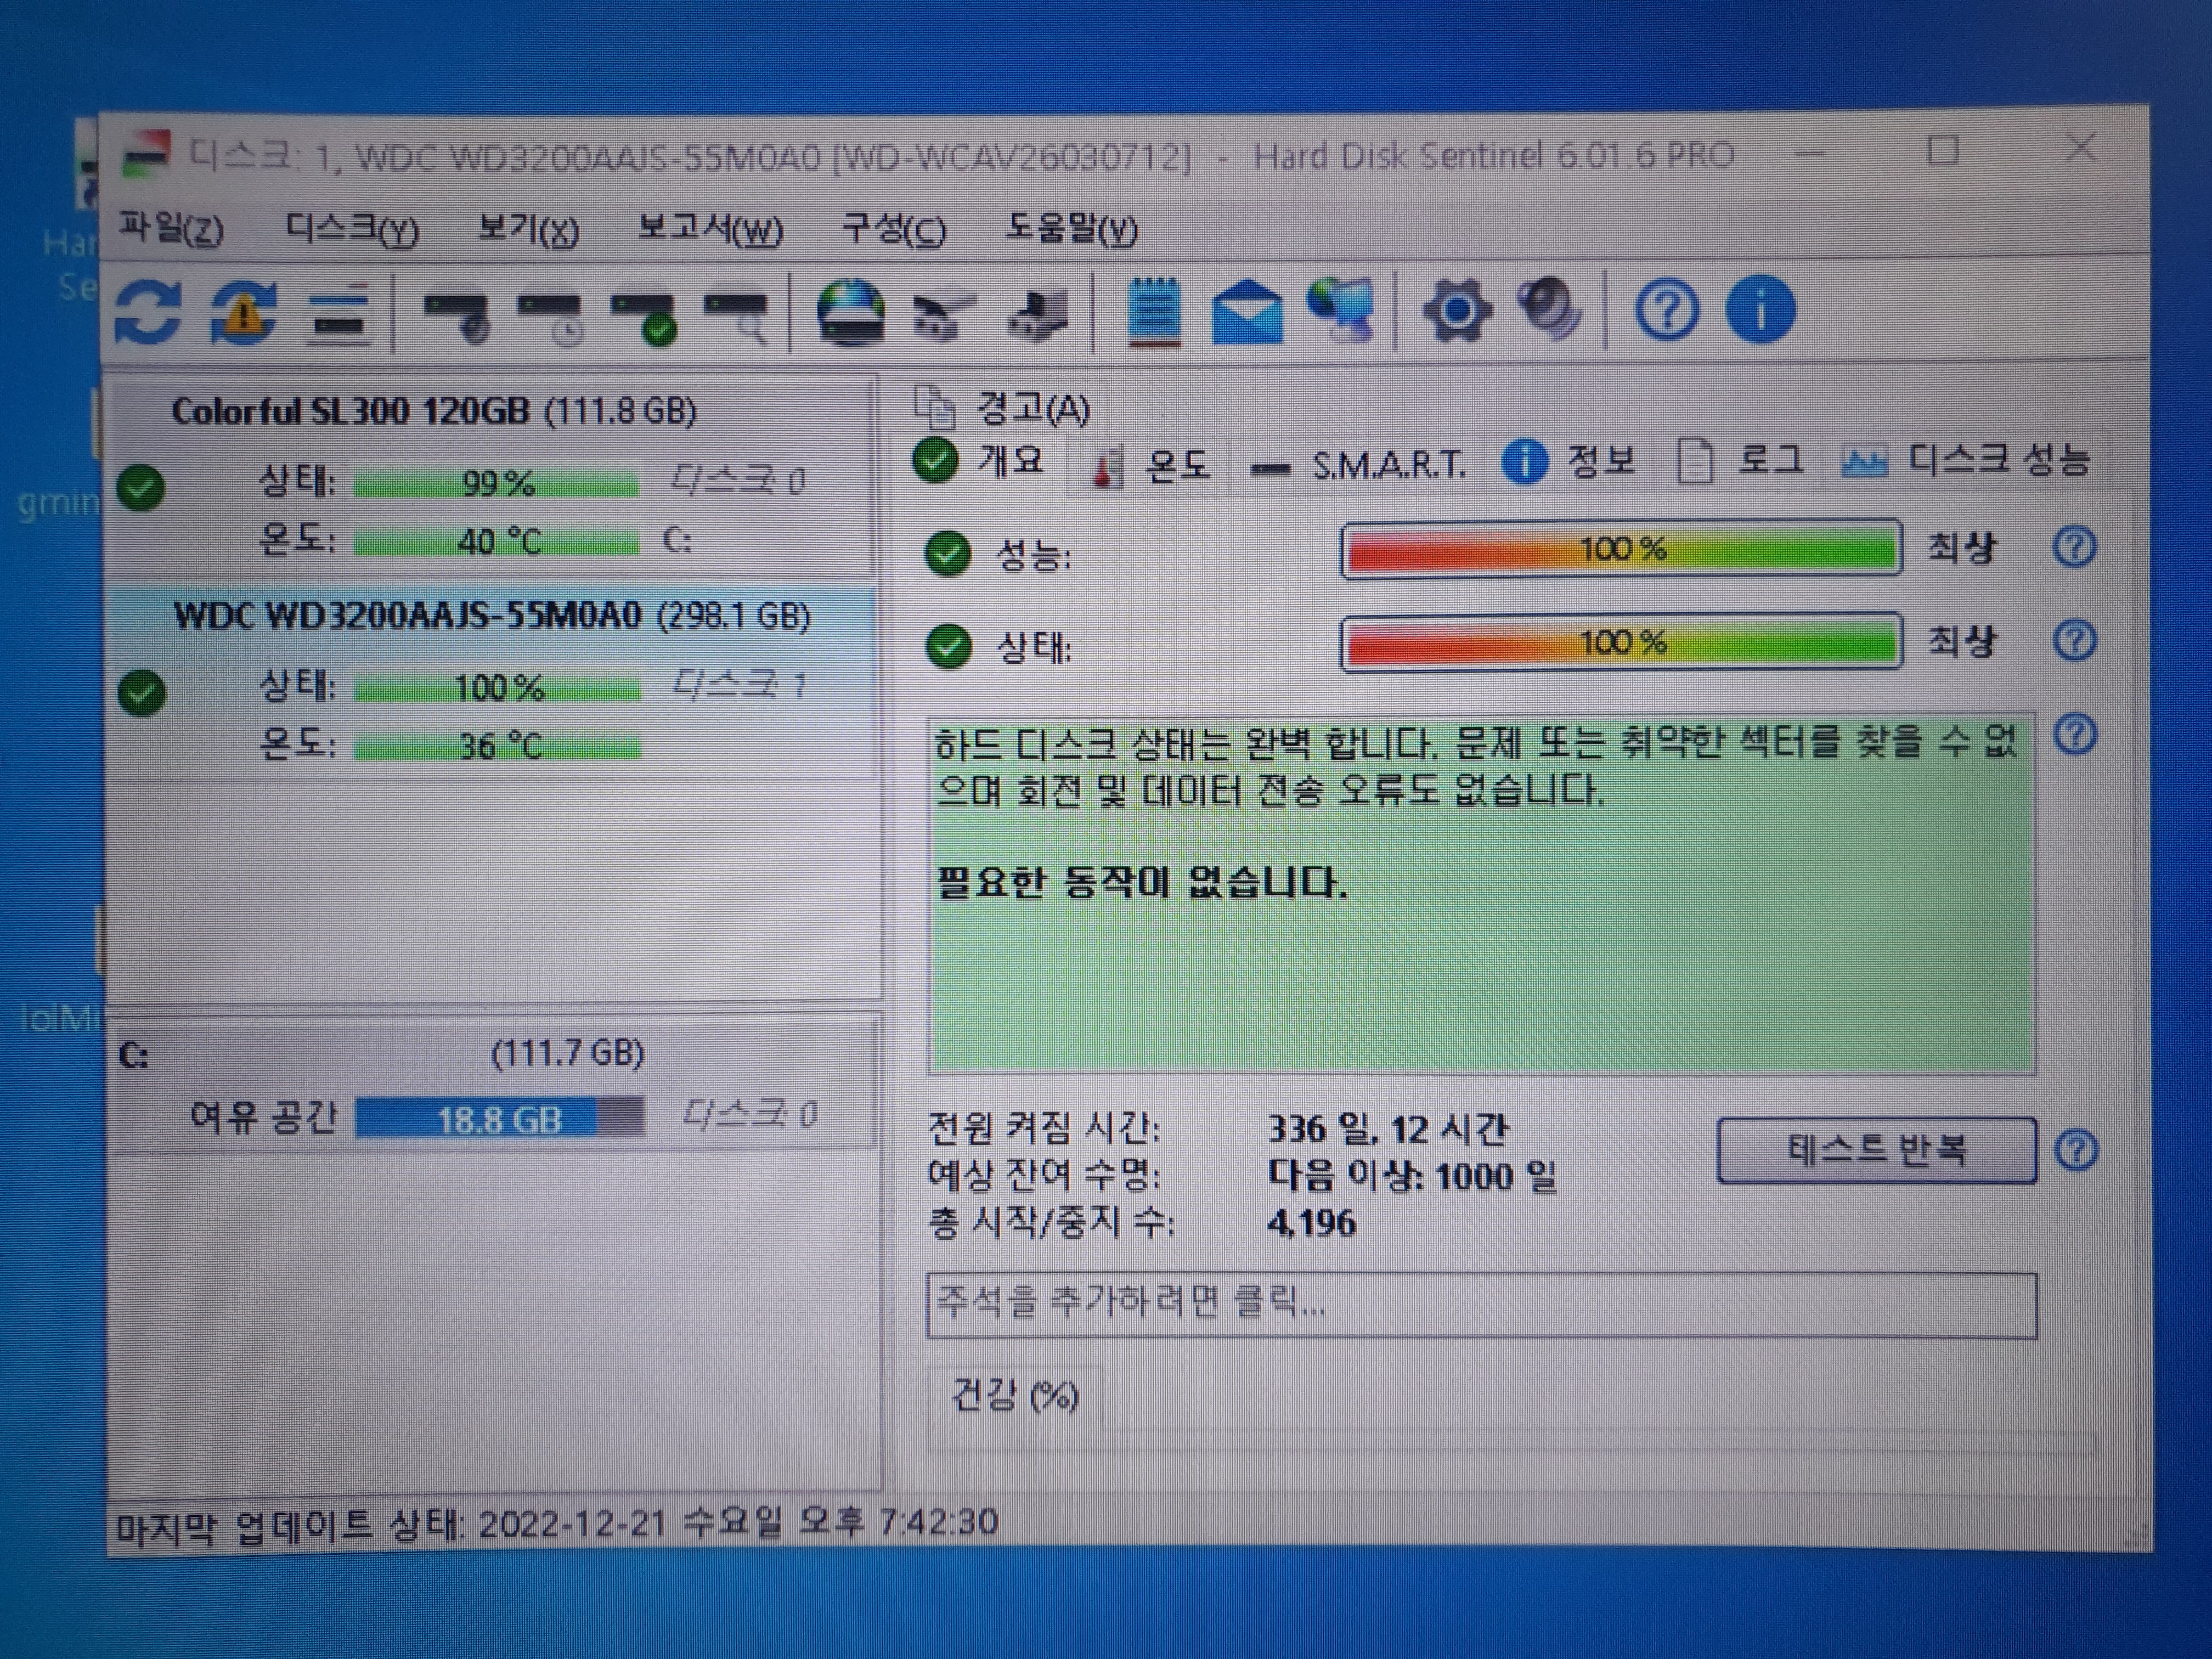Click the extended self-test icon with clock
2212x1659 pixels.
click(x=550, y=317)
